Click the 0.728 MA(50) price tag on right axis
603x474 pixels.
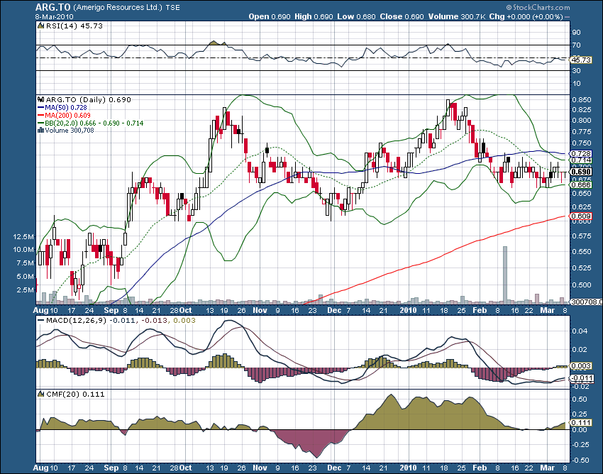point(581,153)
